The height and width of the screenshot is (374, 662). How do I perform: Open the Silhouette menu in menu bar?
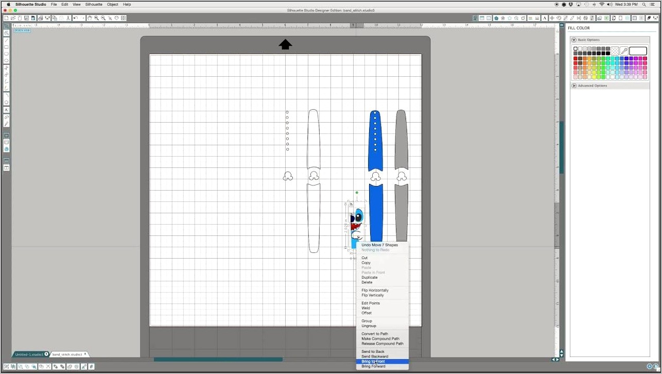click(x=94, y=4)
